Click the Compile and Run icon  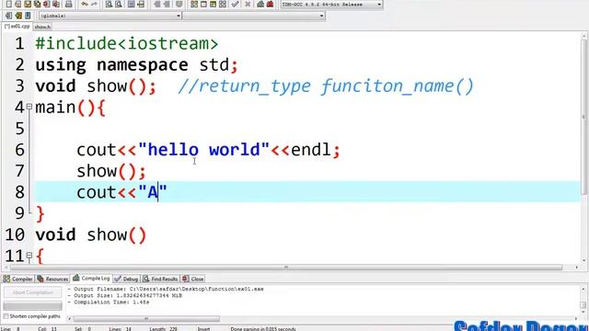point(213,4)
